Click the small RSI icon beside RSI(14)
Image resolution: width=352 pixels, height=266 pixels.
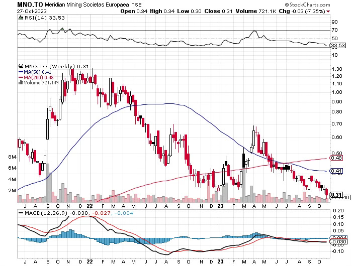[21, 18]
